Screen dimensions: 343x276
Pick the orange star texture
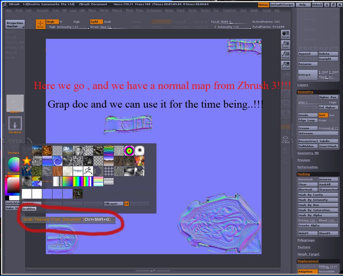coord(27,161)
